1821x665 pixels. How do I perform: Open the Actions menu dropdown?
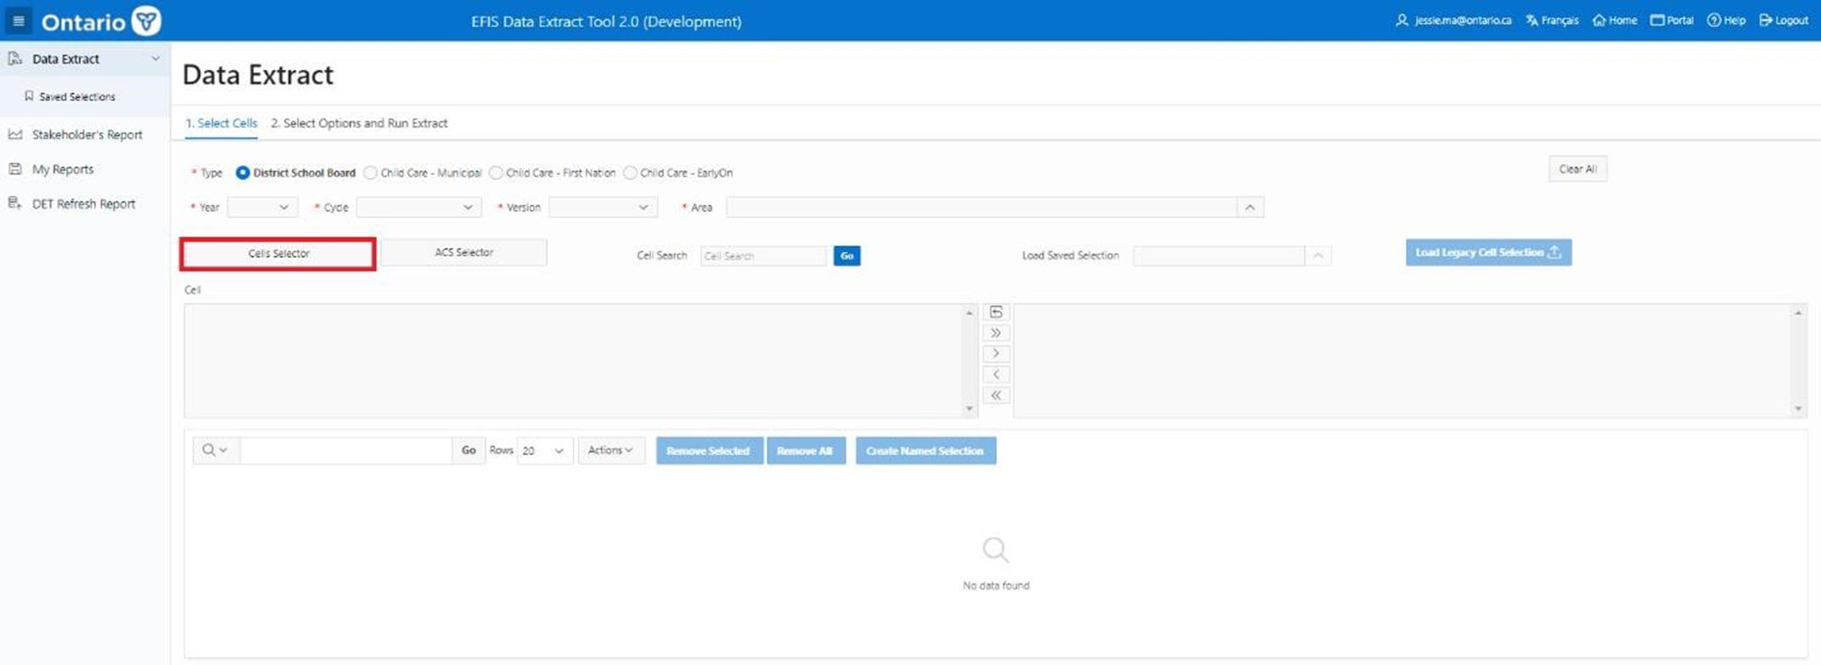[x=610, y=451]
